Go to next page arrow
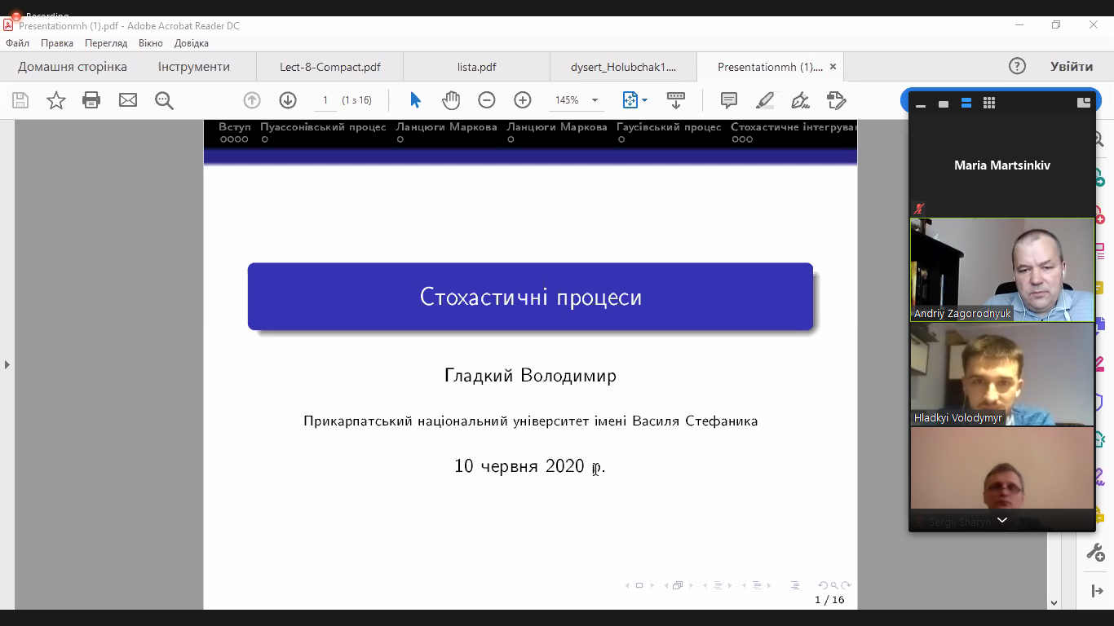Viewport: 1114px width, 626px height. (287, 100)
